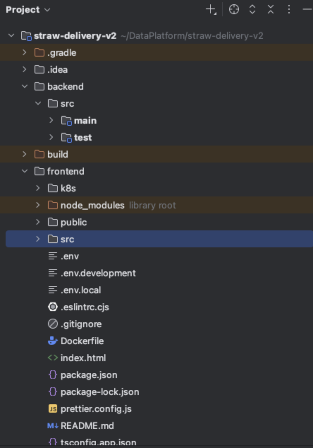Expand the main source folder
Image resolution: width=313 pixels, height=448 pixels.
[x=51, y=120]
